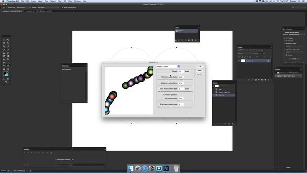
Task: Open the Sample Size dropdown
Action: pyautogui.click(x=24, y=8)
